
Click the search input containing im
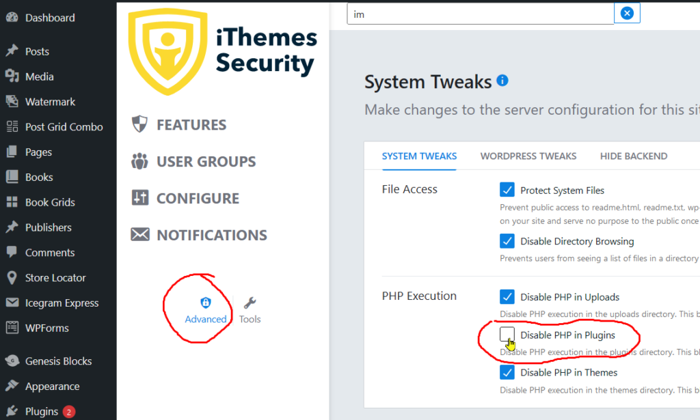(x=481, y=14)
